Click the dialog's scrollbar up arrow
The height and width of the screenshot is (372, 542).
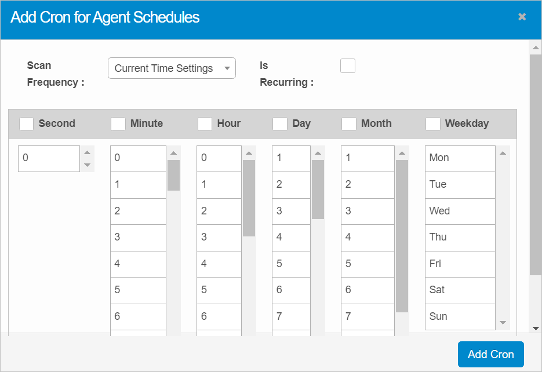(x=536, y=48)
